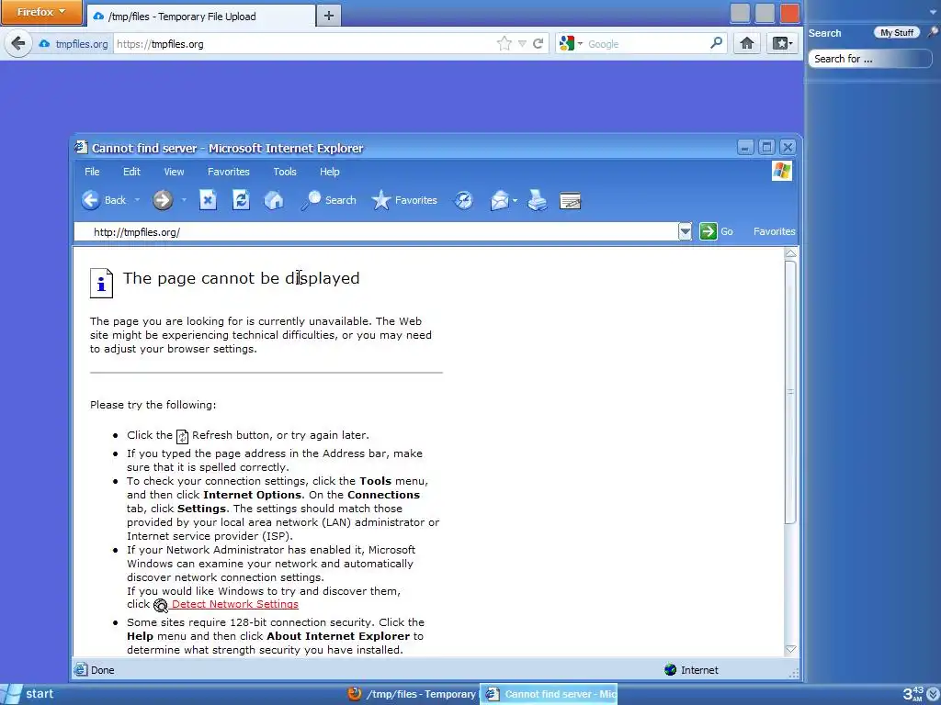Open Firefox bookmarks menu icon
Screen dimensions: 941x705
(x=781, y=43)
